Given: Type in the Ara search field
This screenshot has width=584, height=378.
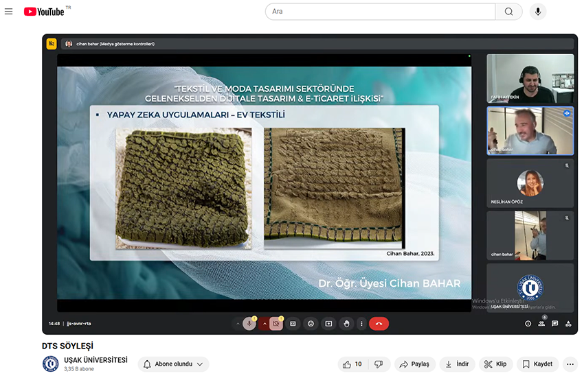Looking at the screenshot, I should (378, 12).
